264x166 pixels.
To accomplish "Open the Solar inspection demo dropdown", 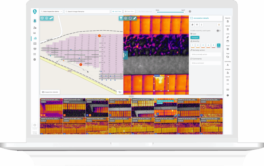I will (51, 12).
